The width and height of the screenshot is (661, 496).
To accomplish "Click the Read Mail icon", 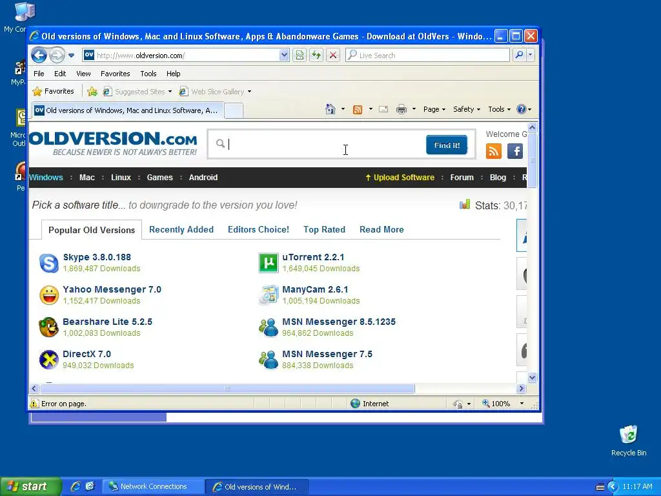I will [x=383, y=109].
